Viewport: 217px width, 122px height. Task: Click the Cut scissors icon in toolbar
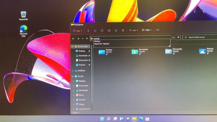coord(88,31)
